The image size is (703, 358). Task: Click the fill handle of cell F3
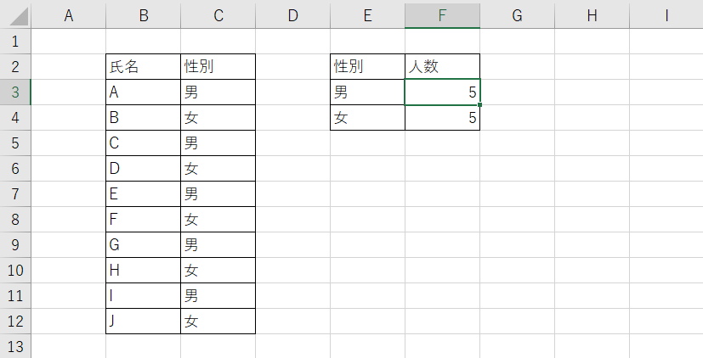[479, 104]
